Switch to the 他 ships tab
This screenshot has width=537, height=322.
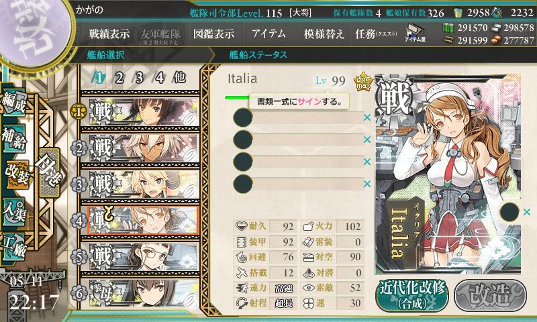click(x=179, y=78)
